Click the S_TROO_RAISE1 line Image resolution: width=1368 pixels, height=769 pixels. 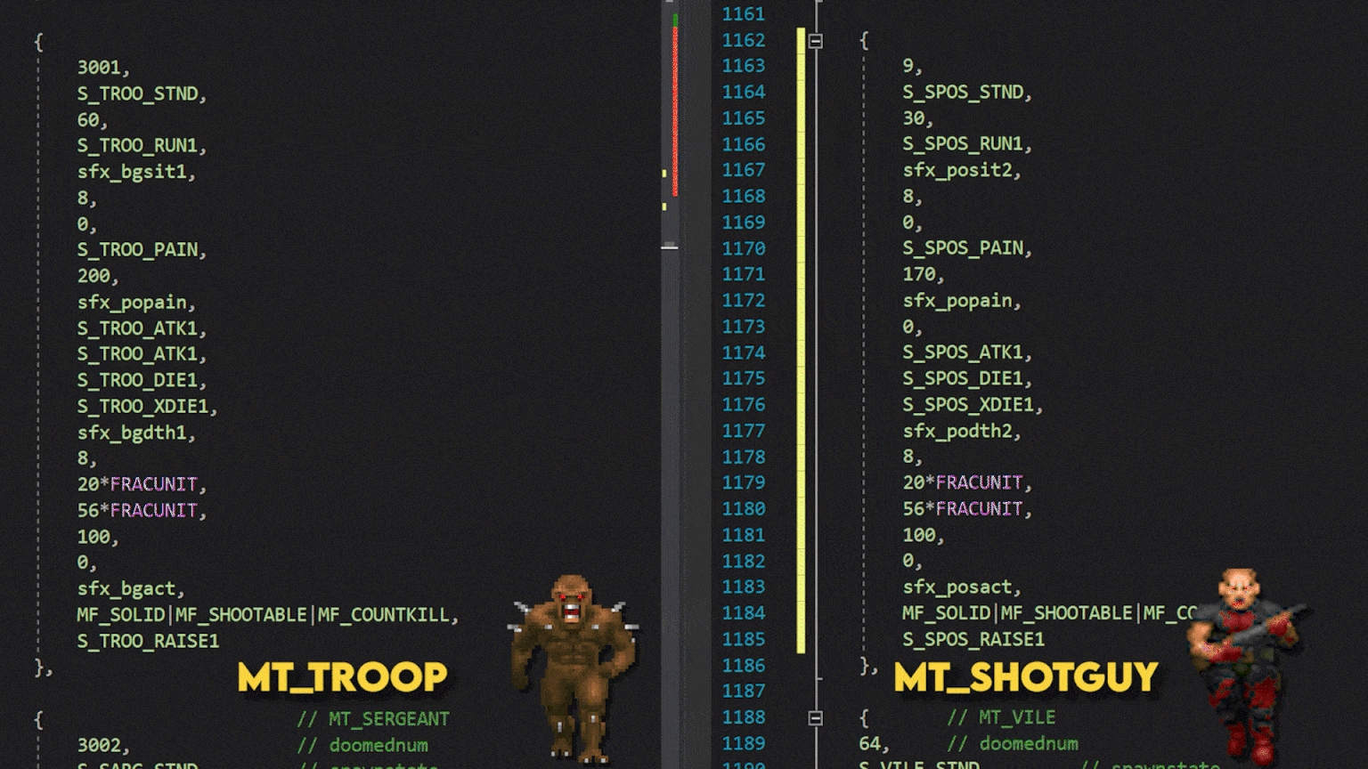pyautogui.click(x=148, y=641)
